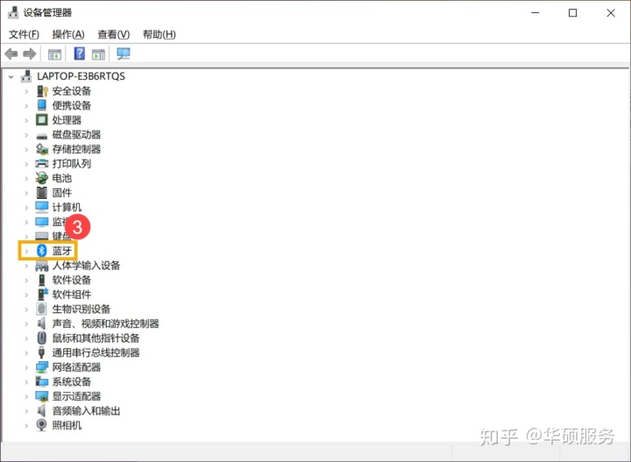Open the 帮助(H) menu
The height and width of the screenshot is (462, 631).
pos(160,34)
